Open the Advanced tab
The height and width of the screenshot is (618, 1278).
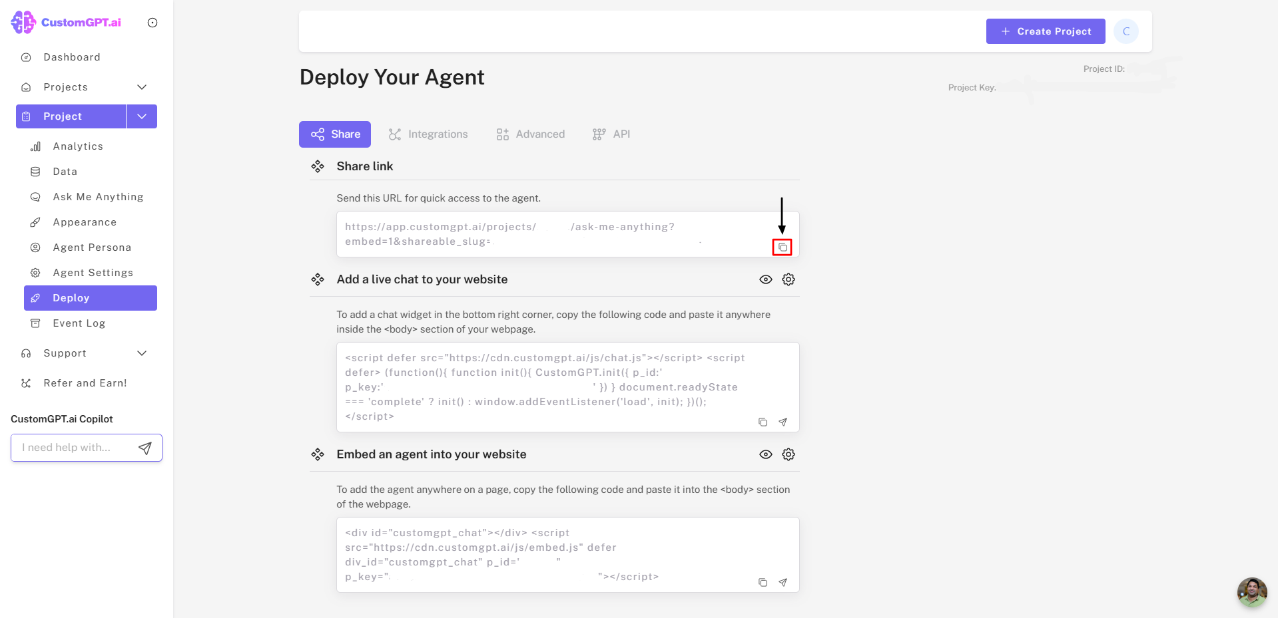click(531, 134)
